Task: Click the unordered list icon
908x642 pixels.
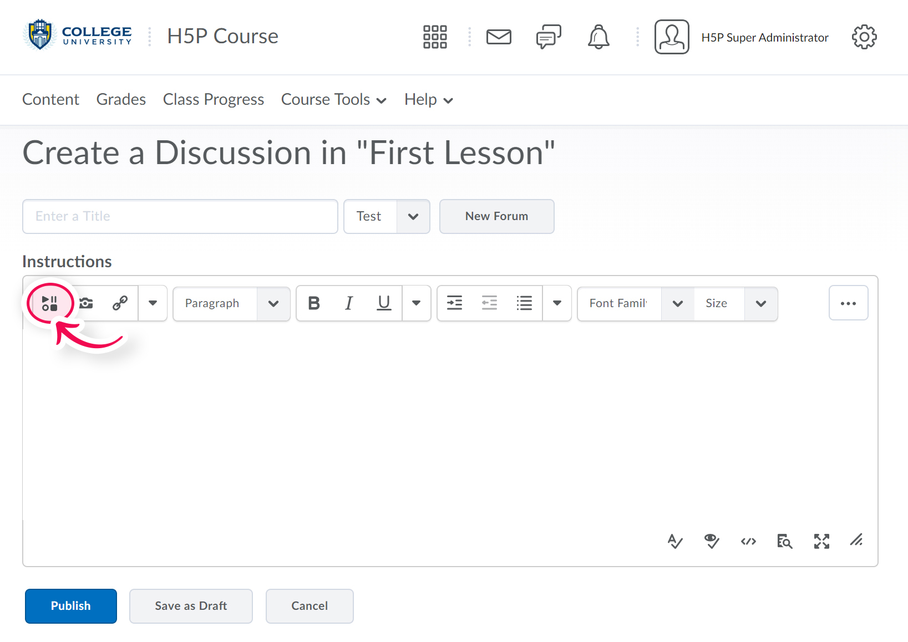Action: pos(524,303)
